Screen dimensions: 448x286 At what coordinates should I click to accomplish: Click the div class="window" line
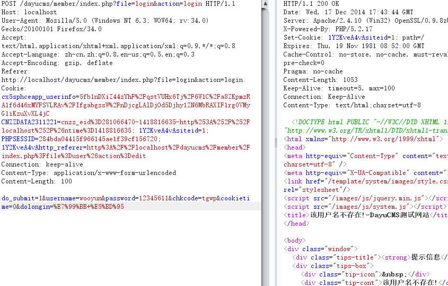(x=321, y=249)
